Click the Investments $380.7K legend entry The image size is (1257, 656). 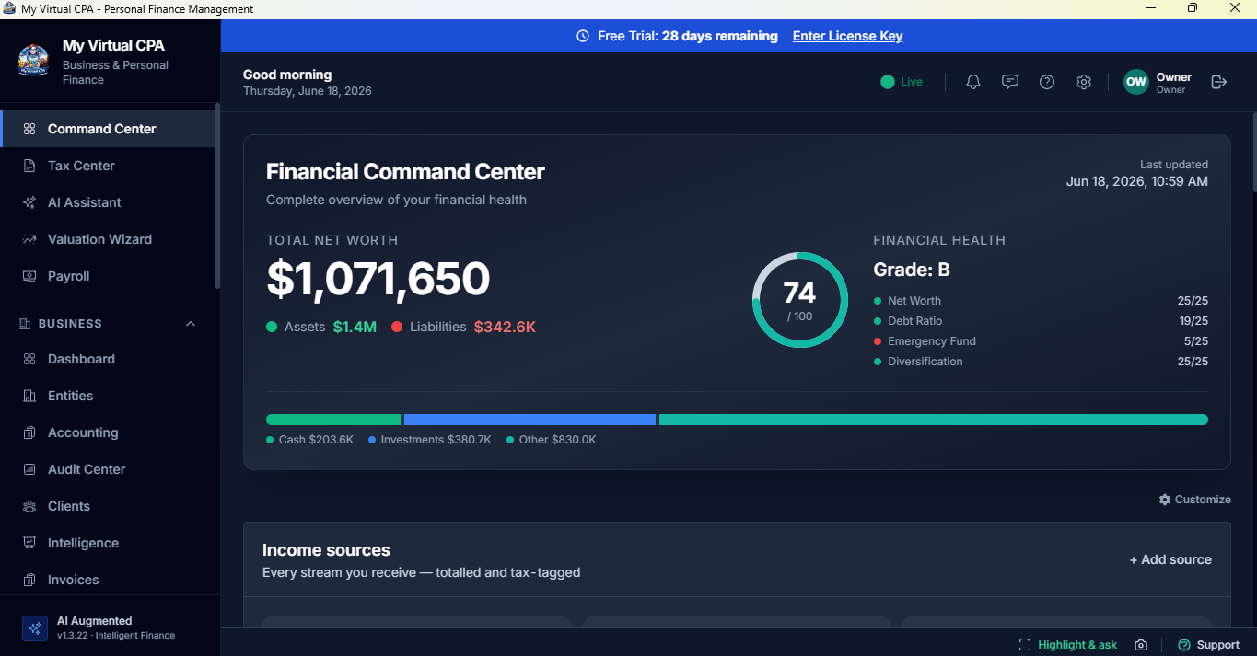[x=430, y=440]
